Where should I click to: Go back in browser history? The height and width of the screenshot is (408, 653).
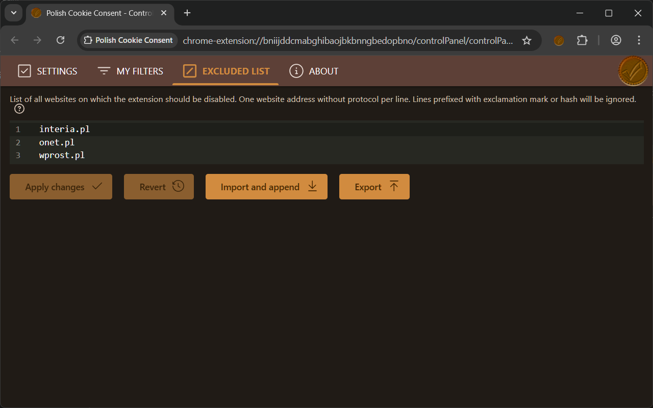click(x=14, y=40)
